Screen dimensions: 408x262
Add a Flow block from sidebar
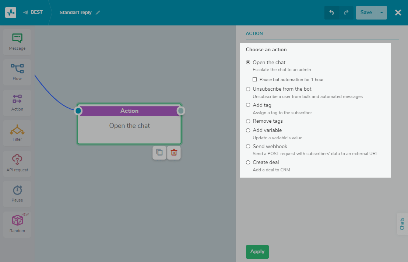click(x=17, y=72)
